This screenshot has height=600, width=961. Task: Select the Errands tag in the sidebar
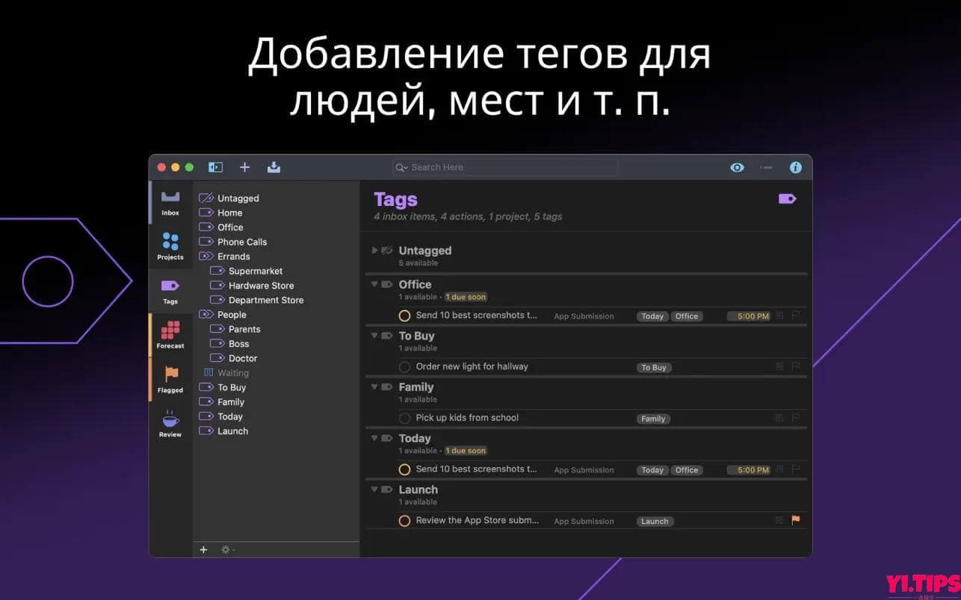pyautogui.click(x=235, y=256)
